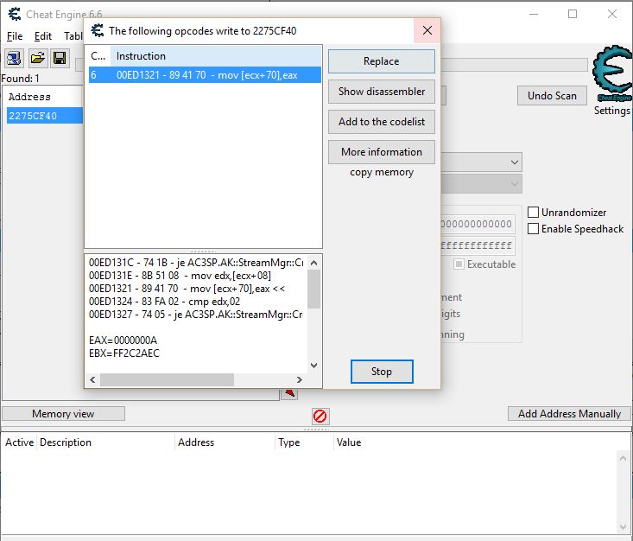Click the horizontal scroll-right arrow
The image size is (633, 541).
tap(299, 379)
